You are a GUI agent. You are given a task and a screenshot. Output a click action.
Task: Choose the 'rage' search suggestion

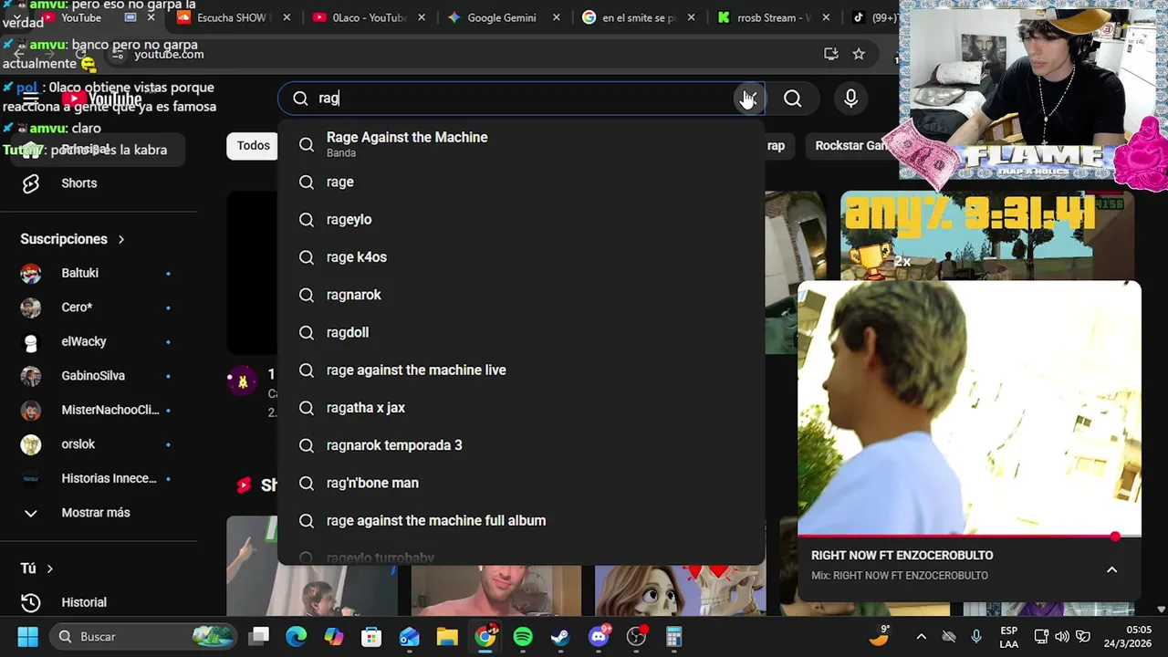pos(521,182)
